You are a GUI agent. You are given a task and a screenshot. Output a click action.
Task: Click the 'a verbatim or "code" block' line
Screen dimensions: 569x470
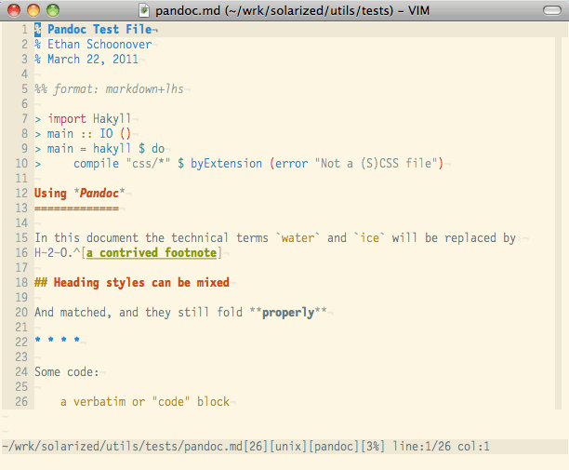pos(144,402)
